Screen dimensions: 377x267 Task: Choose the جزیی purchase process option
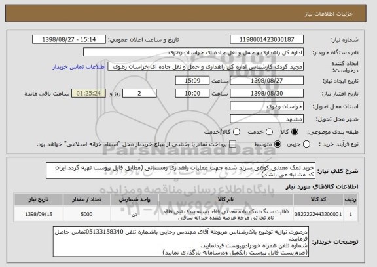tap(306, 144)
